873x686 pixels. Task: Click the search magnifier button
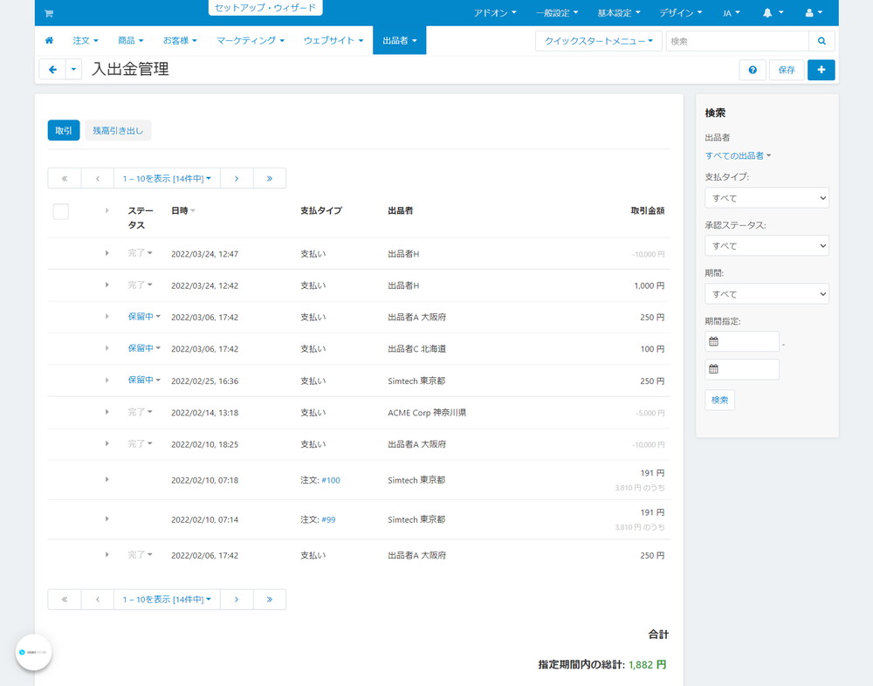click(x=821, y=41)
